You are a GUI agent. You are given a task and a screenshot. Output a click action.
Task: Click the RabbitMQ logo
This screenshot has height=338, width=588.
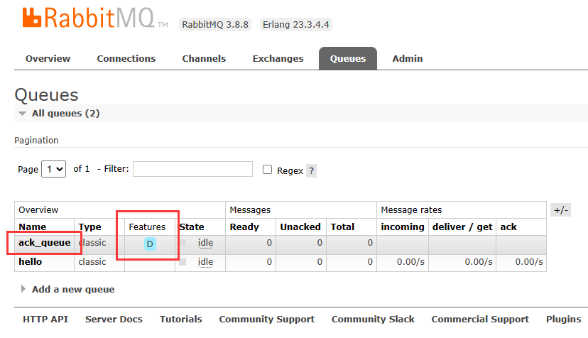[x=95, y=18]
